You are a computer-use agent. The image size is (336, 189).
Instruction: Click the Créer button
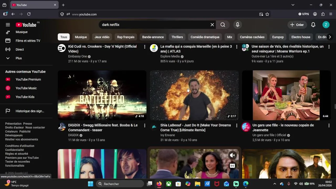297,25
